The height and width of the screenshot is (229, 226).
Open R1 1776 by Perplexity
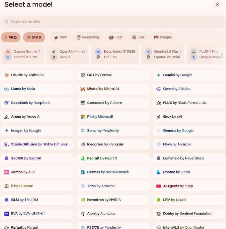pos(113,226)
